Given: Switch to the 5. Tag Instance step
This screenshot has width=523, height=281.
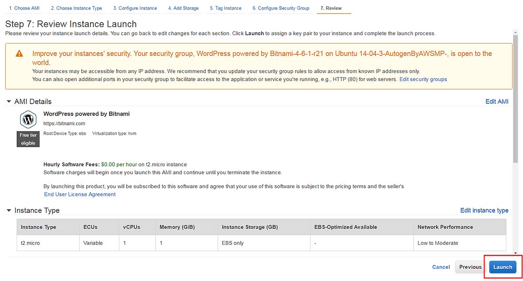Looking at the screenshot, I should point(225,8).
